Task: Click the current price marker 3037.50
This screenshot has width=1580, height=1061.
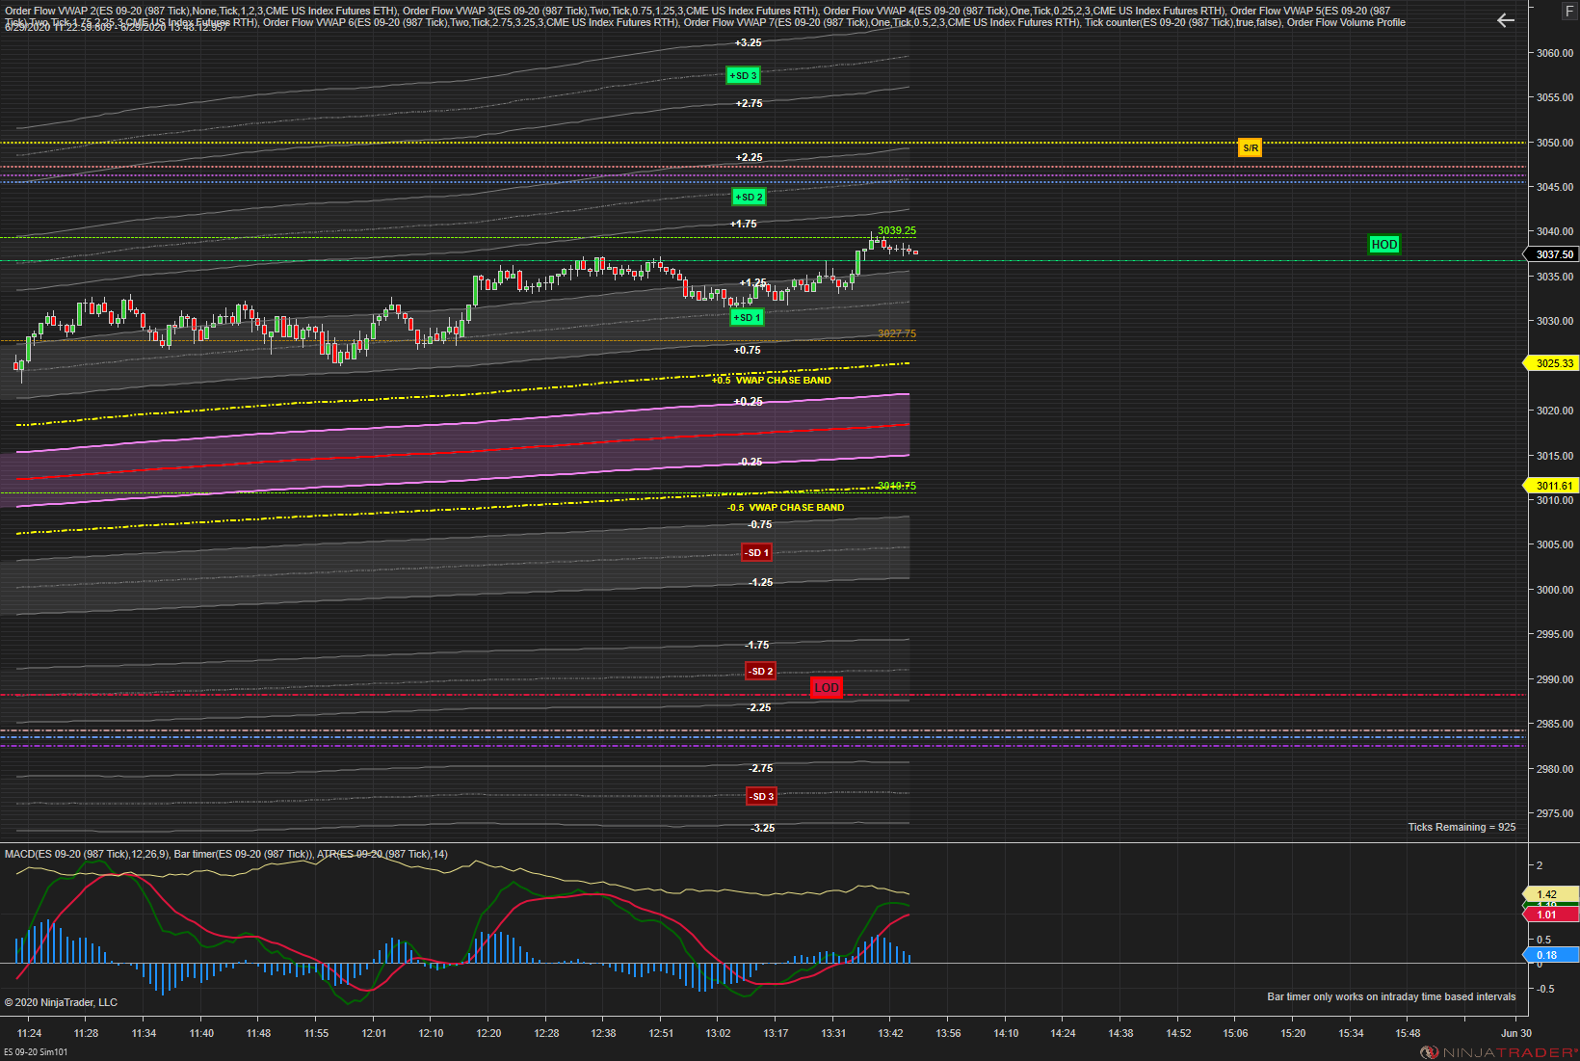Action: [x=1553, y=254]
